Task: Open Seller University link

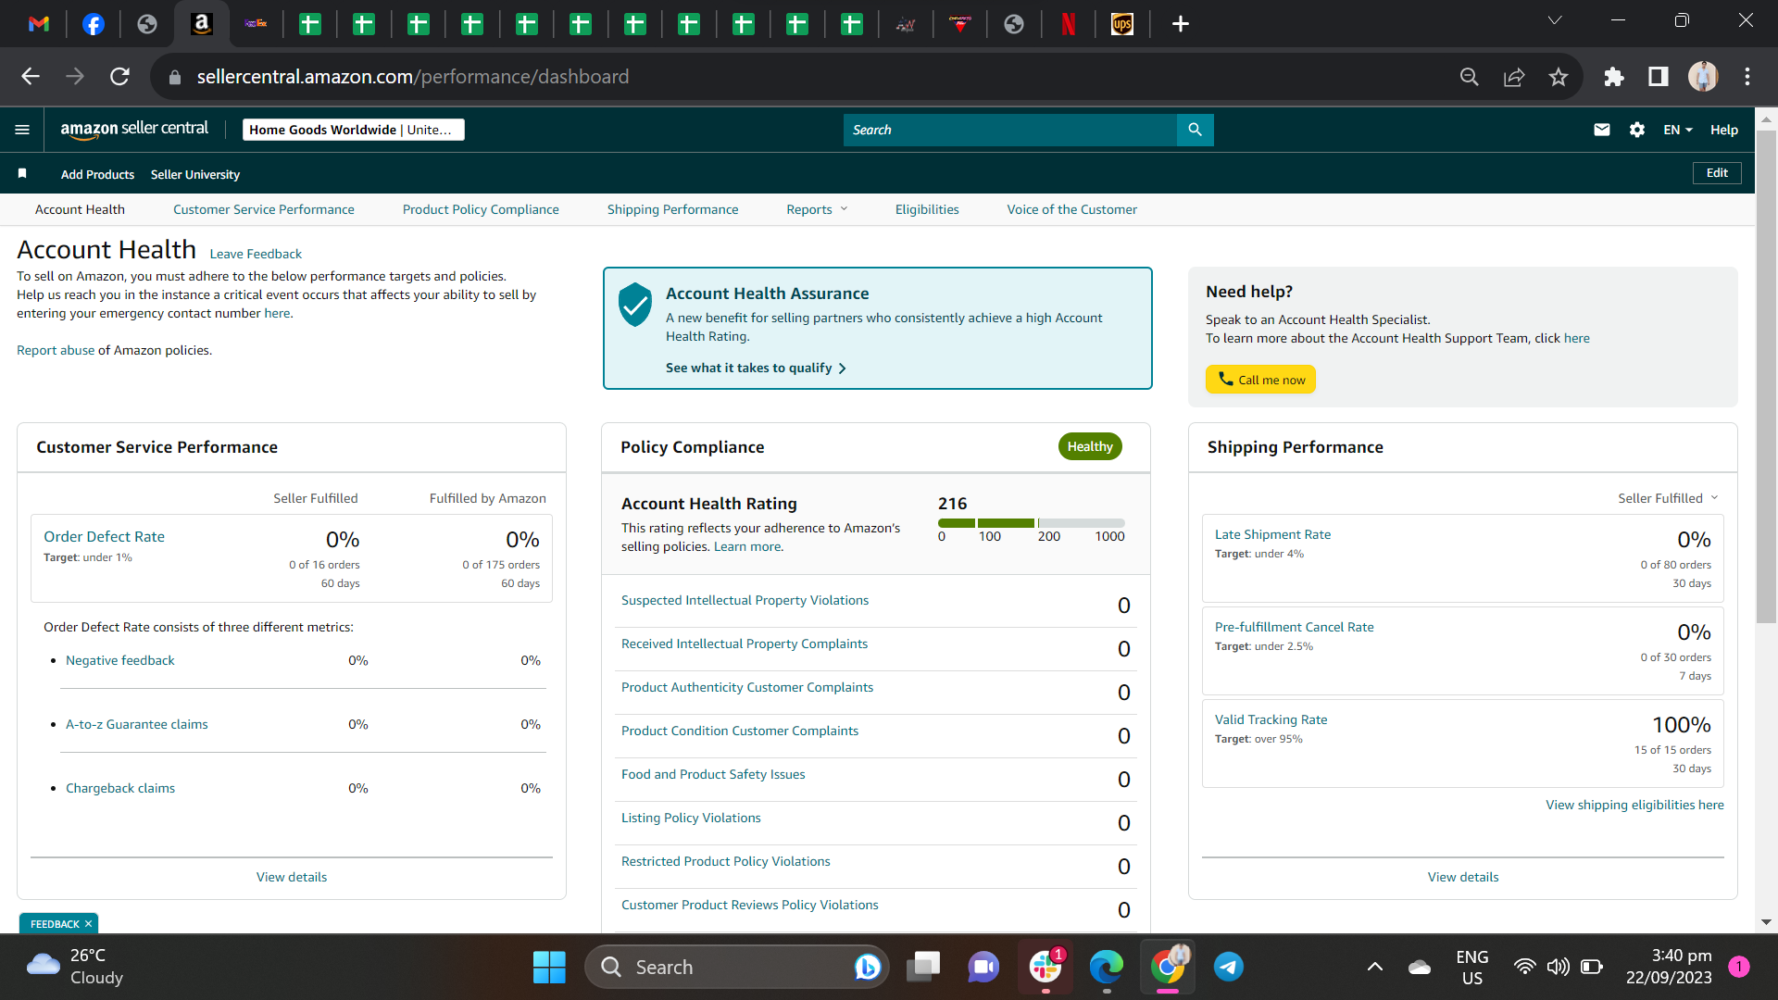Action: [x=195, y=174]
